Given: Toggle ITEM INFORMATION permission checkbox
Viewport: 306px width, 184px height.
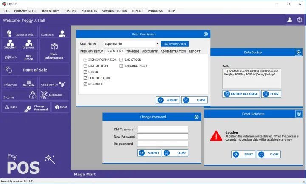Looking at the screenshot, I should point(85,60).
